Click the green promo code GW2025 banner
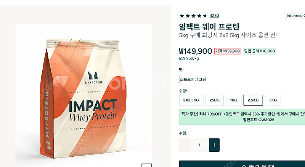Screen dimensions: 305x167 (x=242, y=117)
